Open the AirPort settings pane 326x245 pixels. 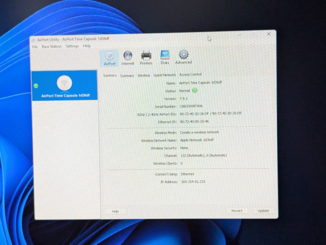(109, 58)
